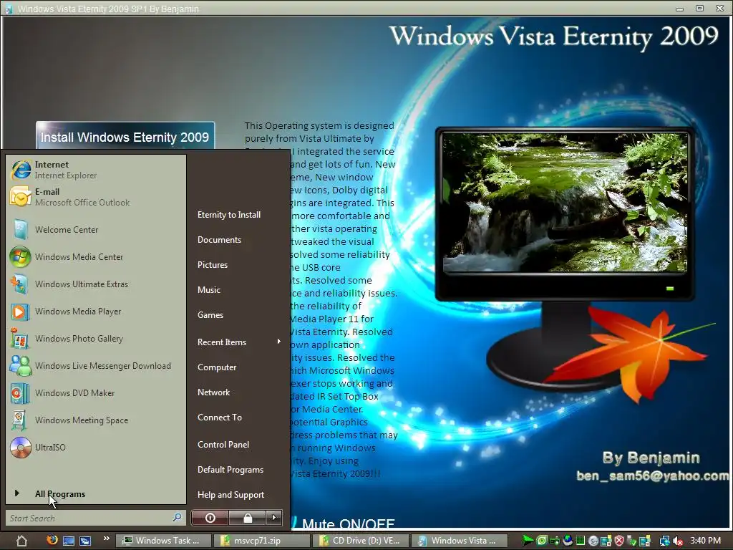This screenshot has height=550, width=733.
Task: Open Games from Start menu
Action: click(x=210, y=315)
